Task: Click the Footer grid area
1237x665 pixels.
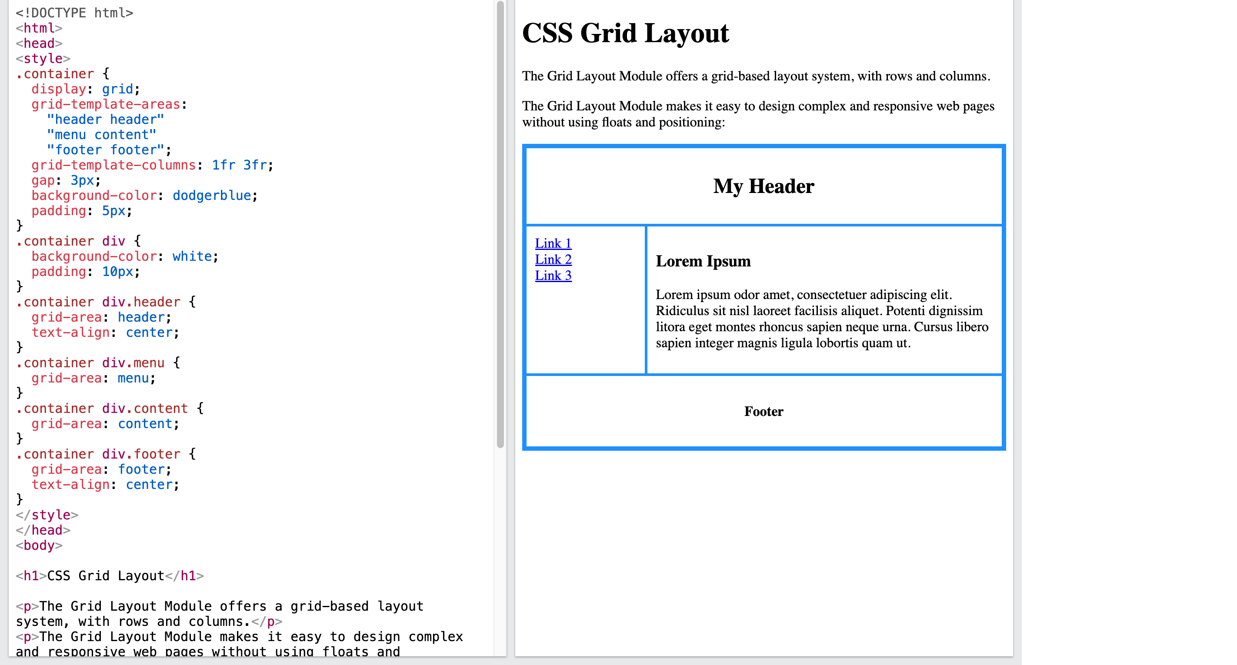Action: pos(763,411)
